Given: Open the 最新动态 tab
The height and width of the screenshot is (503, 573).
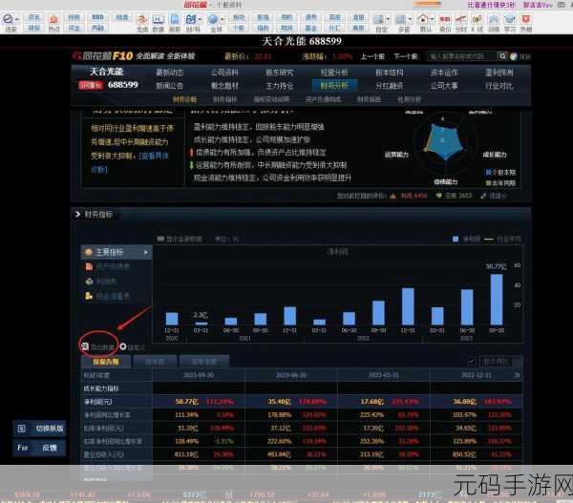Looking at the screenshot, I should tap(170, 73).
